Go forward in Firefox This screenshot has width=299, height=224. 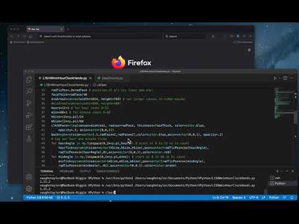tap(18, 37)
